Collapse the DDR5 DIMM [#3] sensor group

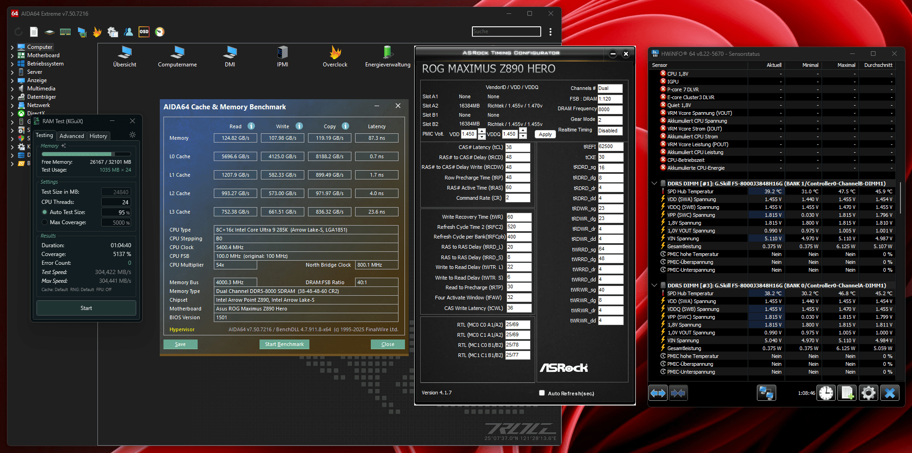(x=654, y=285)
